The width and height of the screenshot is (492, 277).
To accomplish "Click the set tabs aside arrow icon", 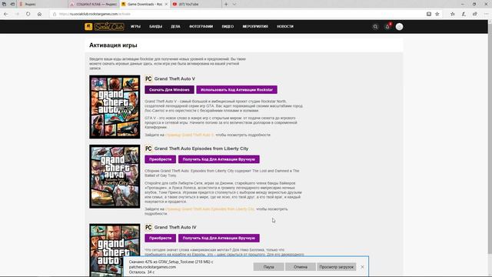I will point(12,5).
